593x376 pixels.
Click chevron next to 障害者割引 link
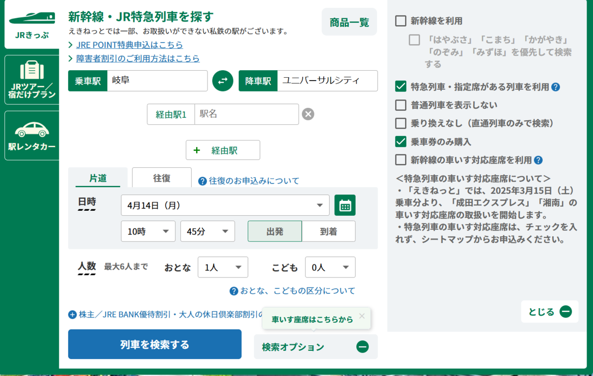tap(71, 58)
